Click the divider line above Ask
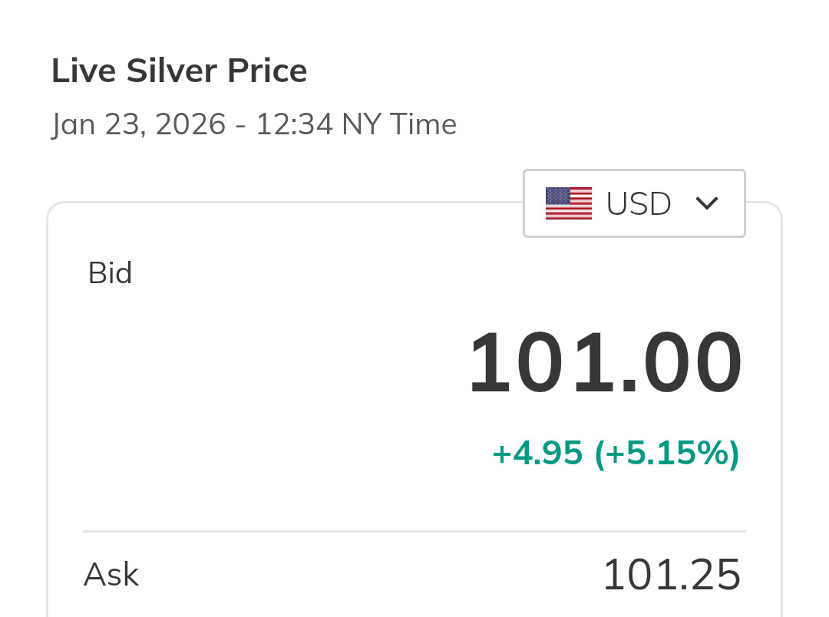This screenshot has width=829, height=617. (x=414, y=531)
